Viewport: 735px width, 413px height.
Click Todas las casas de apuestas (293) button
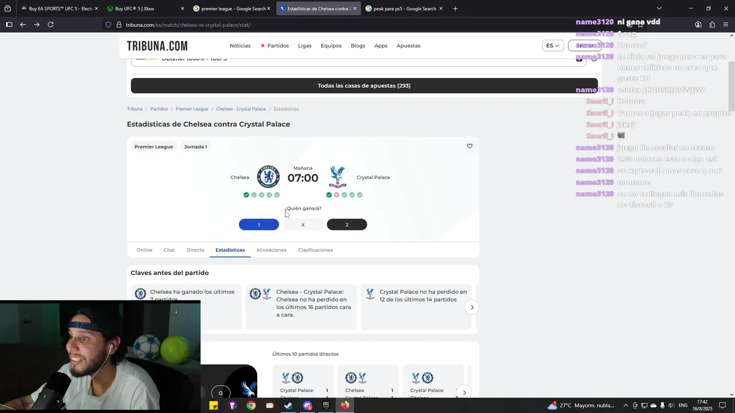[x=364, y=85]
